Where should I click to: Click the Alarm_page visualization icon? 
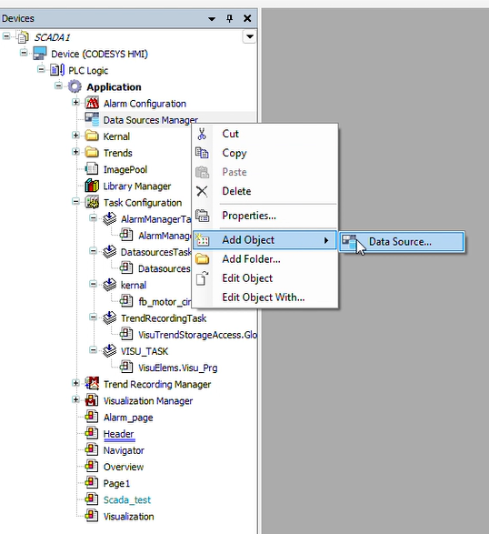point(92,417)
